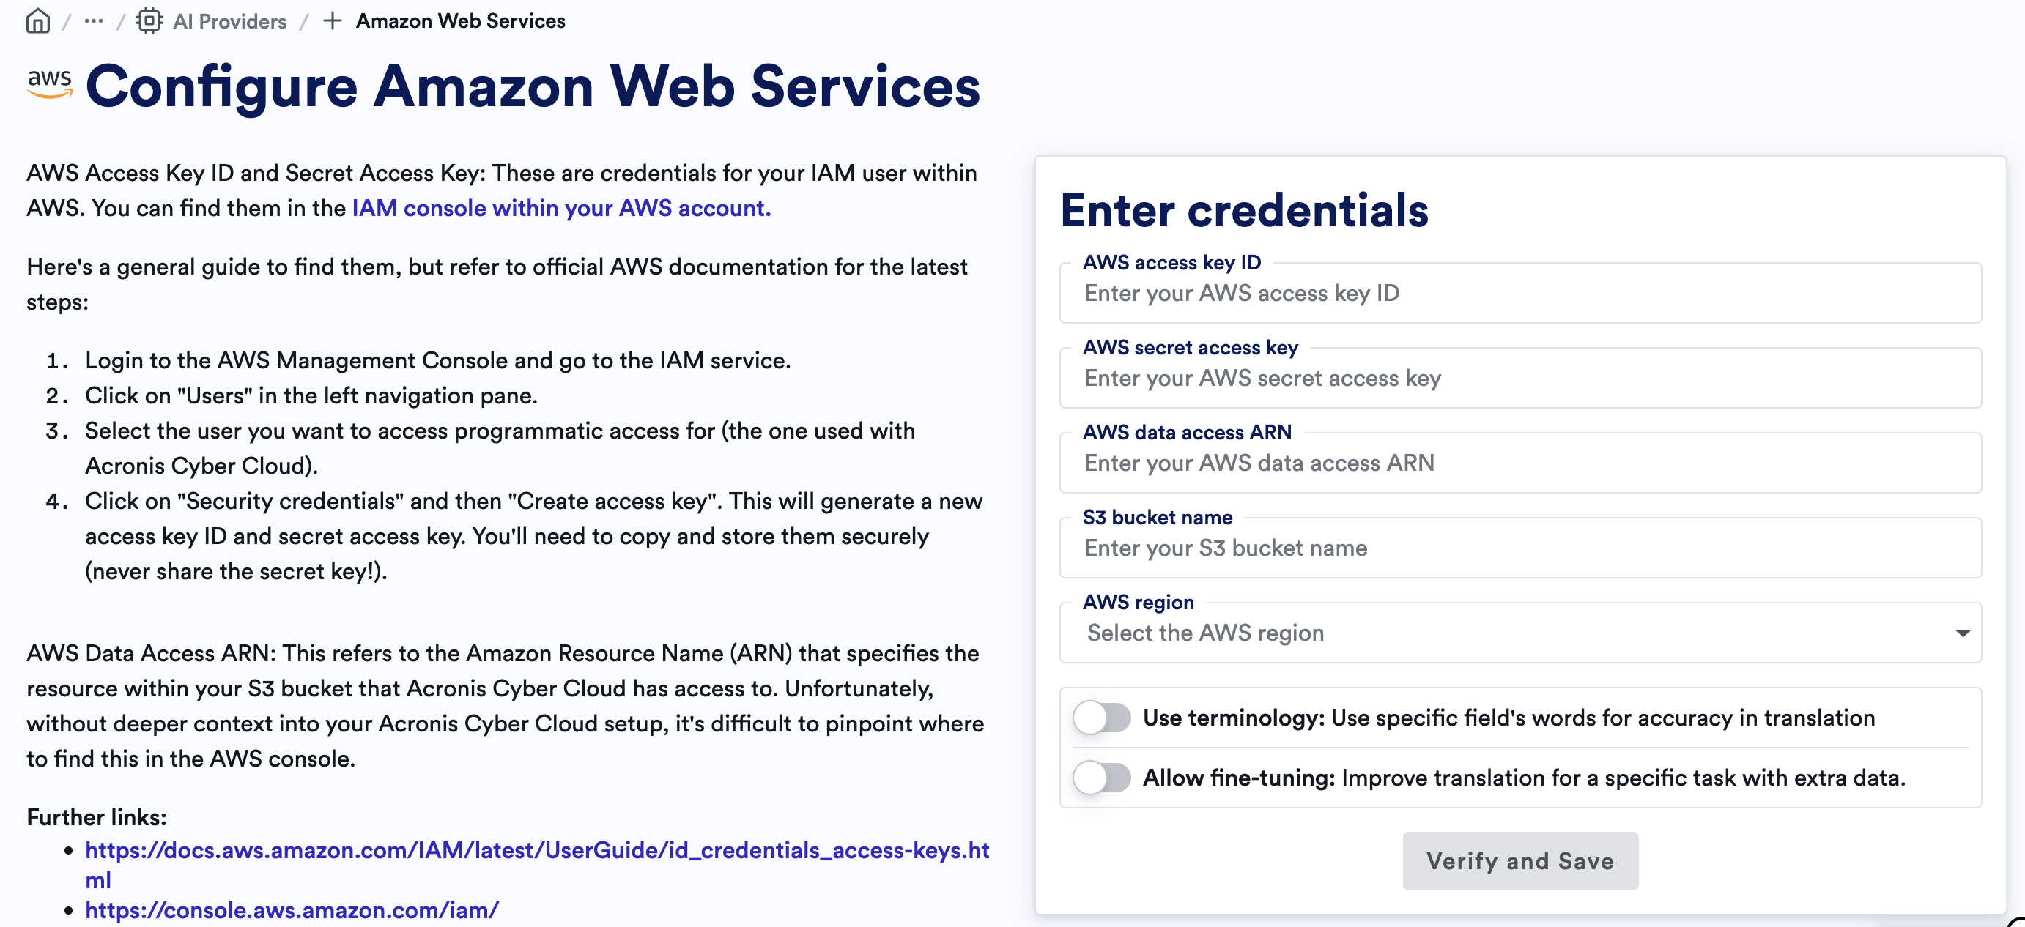The height and width of the screenshot is (927, 2025).
Task: Open the docs.aws.amazon.com access-keys link
Action: tap(536, 851)
